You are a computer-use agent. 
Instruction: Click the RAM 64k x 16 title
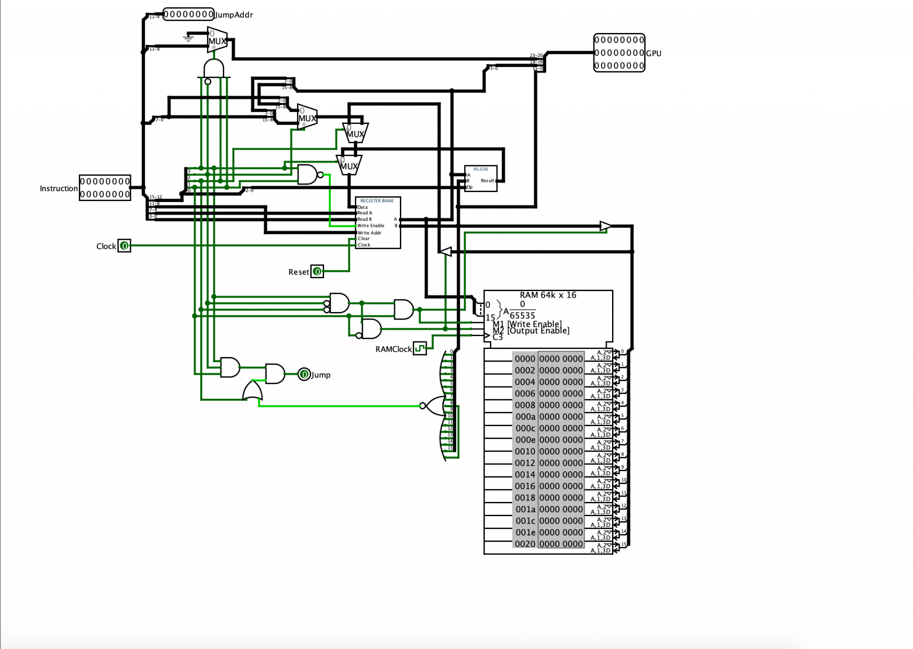pos(548,295)
